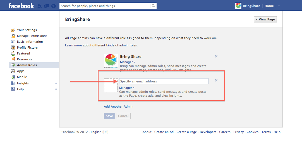Click the Save button

pyautogui.click(x=109, y=116)
